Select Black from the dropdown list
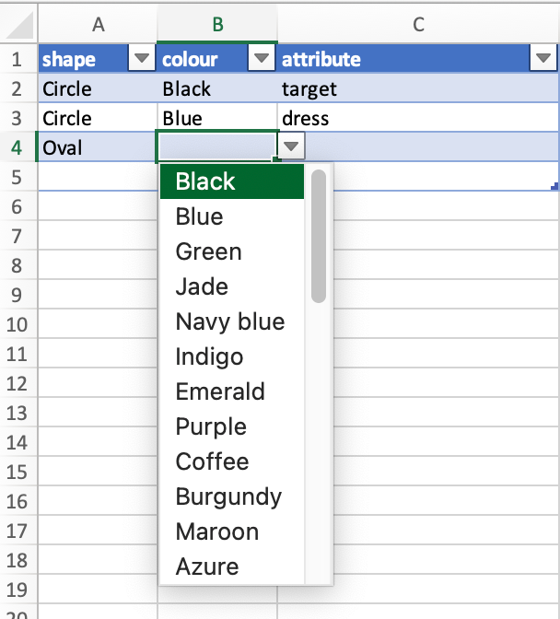Viewport: 560px width, 619px height. (x=232, y=181)
